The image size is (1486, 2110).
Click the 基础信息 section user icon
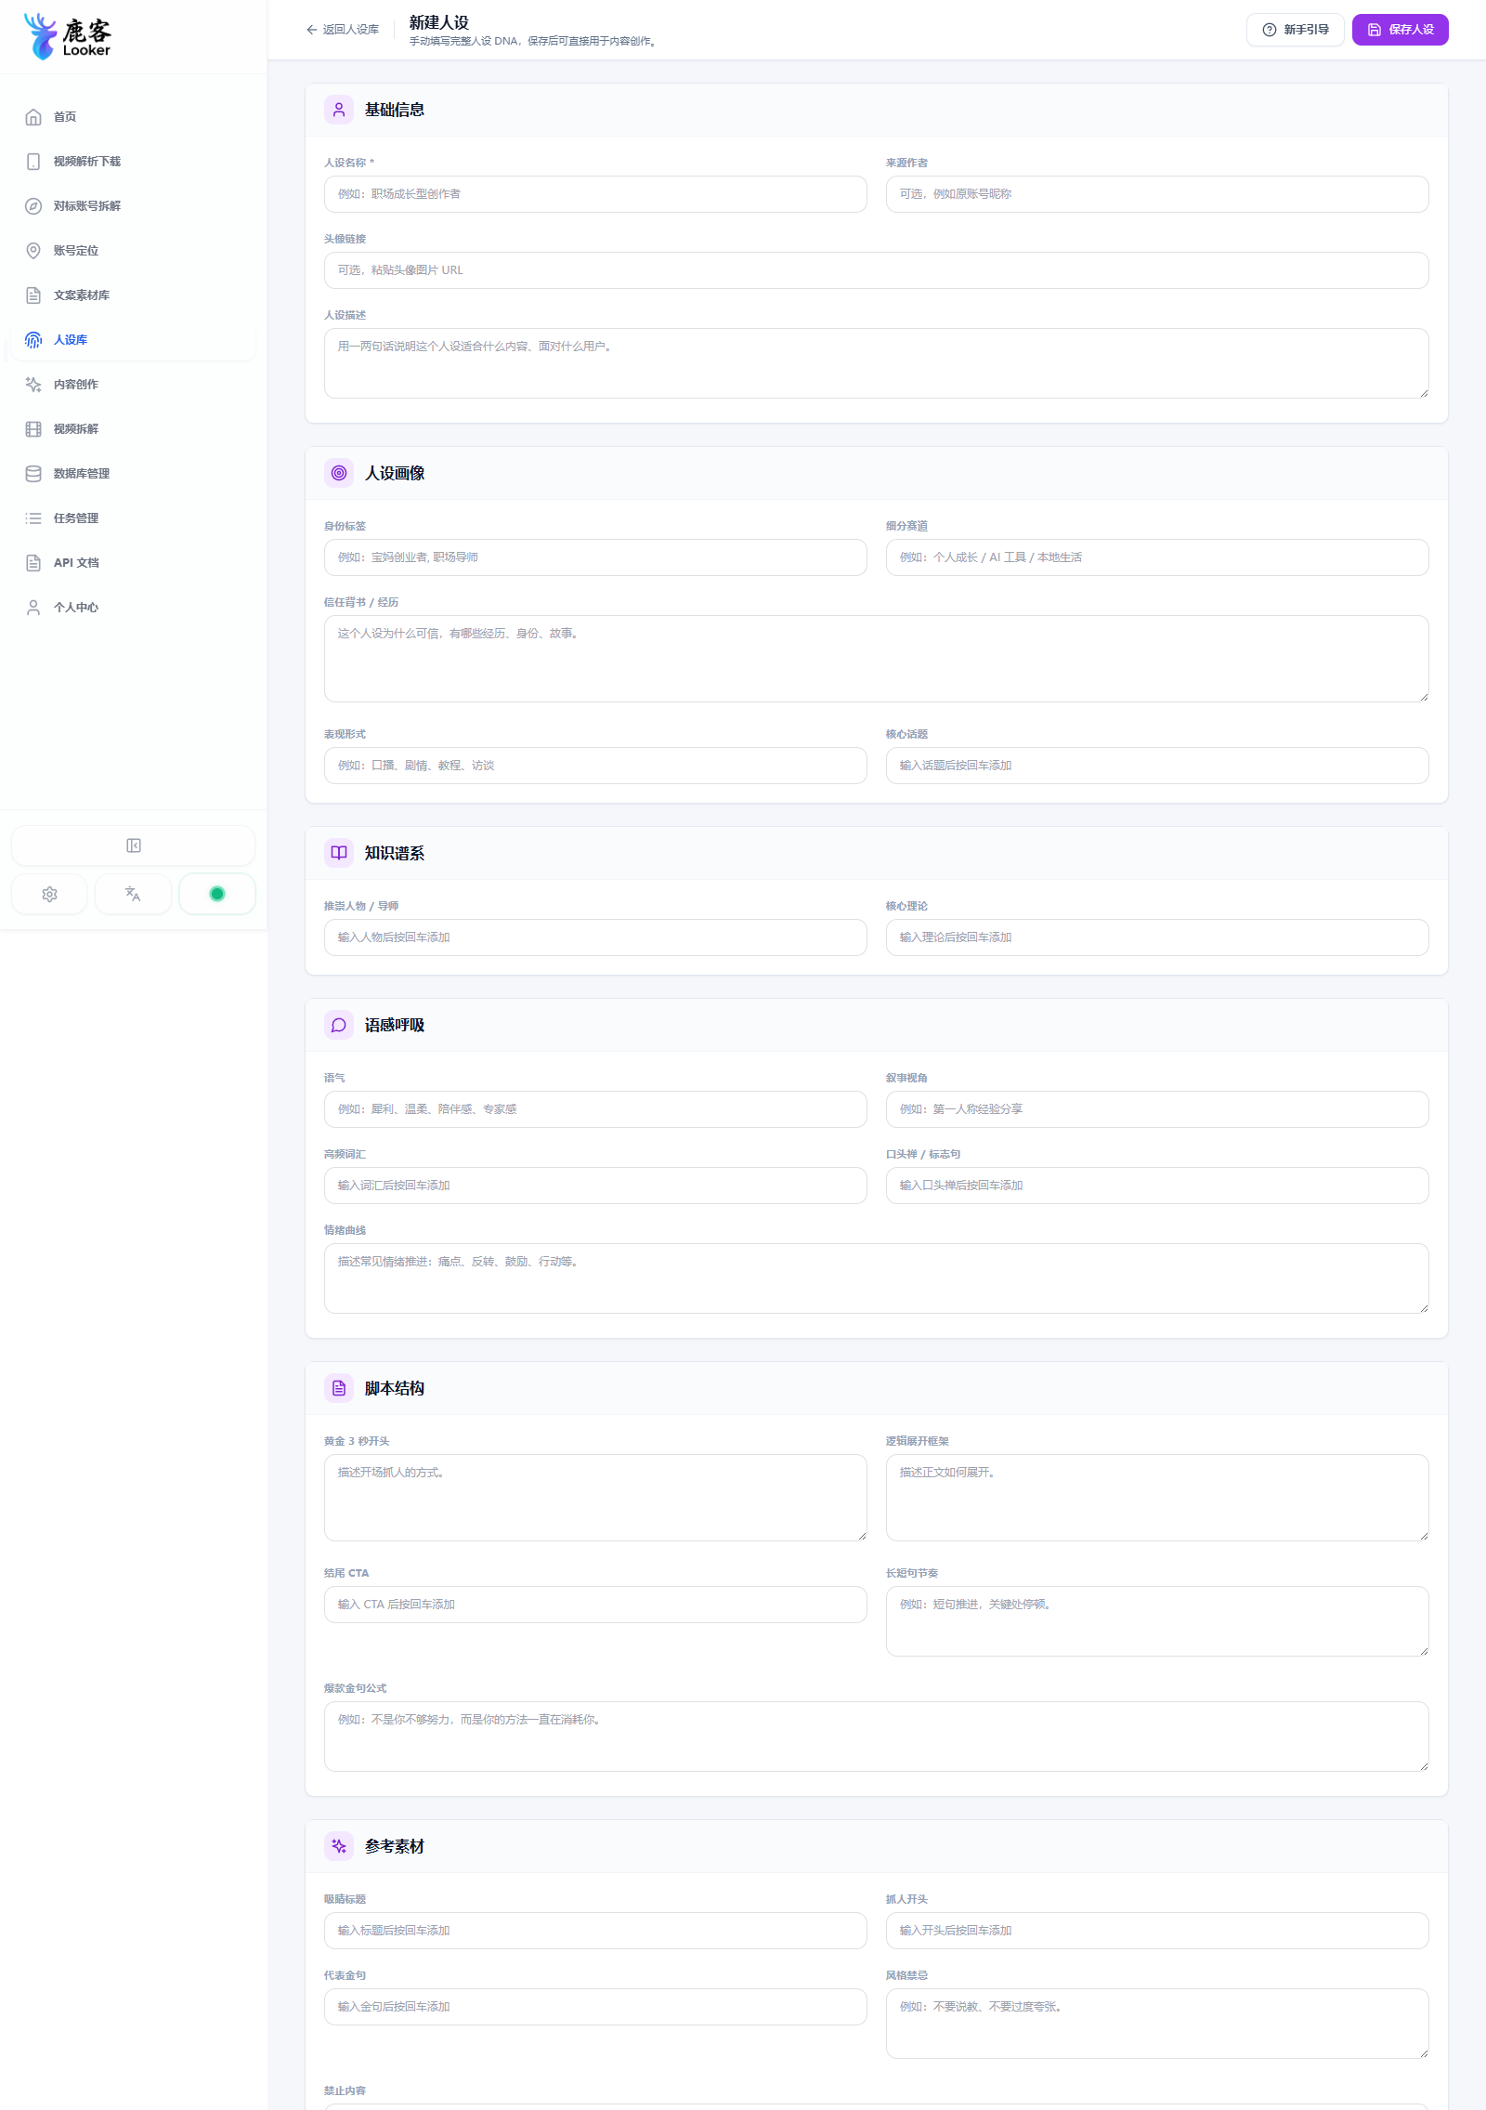click(339, 110)
